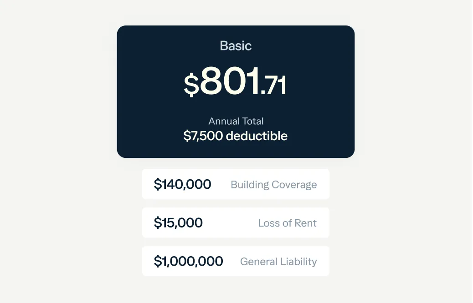Click the word deductible in the card
Screen dimensions: 473x303
tap(257, 136)
